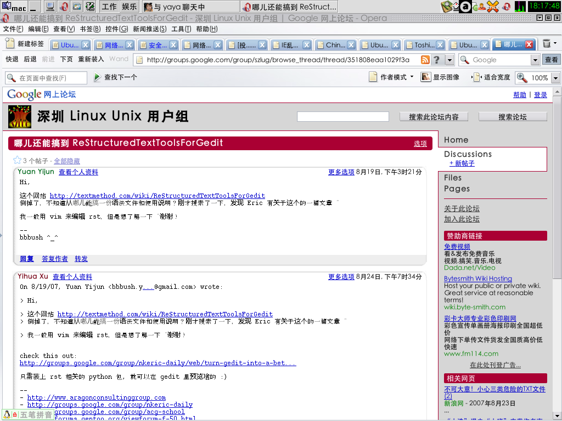Click 回复 to reply to Yuan Yijun
This screenshot has height=421, width=562.
coord(26,259)
